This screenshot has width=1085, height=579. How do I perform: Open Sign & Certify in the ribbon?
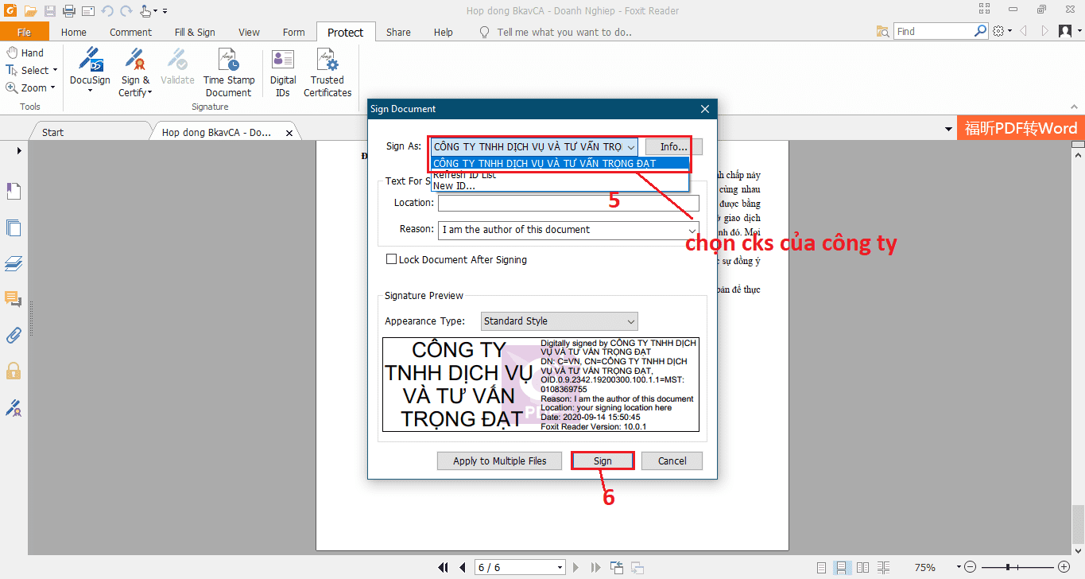point(135,72)
